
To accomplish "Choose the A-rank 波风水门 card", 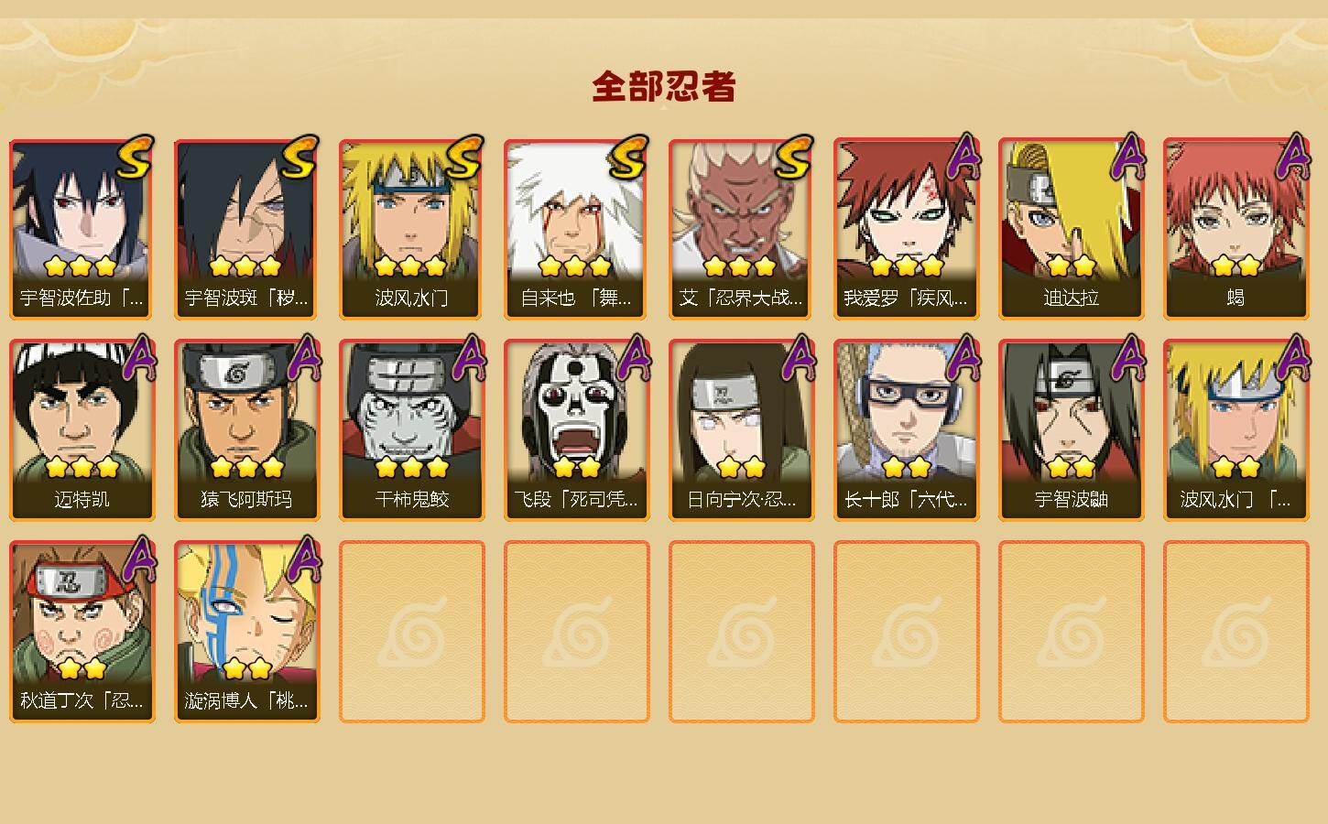I will (1236, 430).
